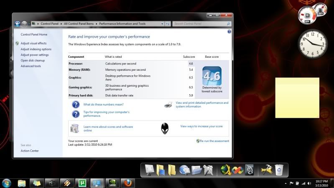Image resolution: width=334 pixels, height=188 pixels.
Task: Open Adjust visual effects link
Action: (33, 43)
